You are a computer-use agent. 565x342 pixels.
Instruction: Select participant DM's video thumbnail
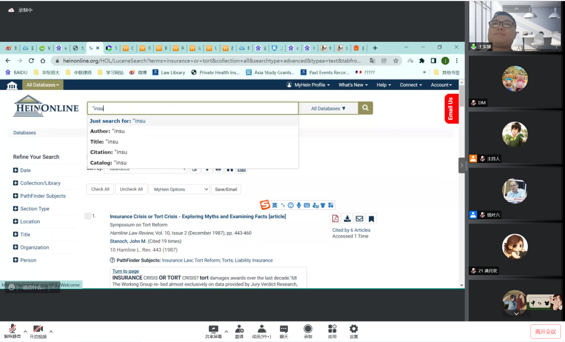point(515,81)
